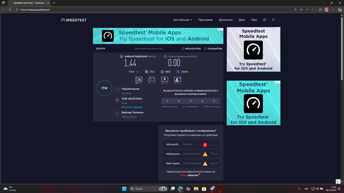Open the browser favorites list icon

coord(320,10)
